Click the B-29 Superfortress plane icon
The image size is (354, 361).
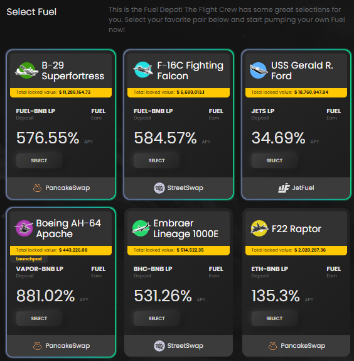pyautogui.click(x=26, y=70)
